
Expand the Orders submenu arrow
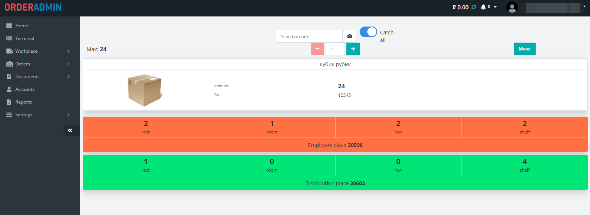coord(69,64)
